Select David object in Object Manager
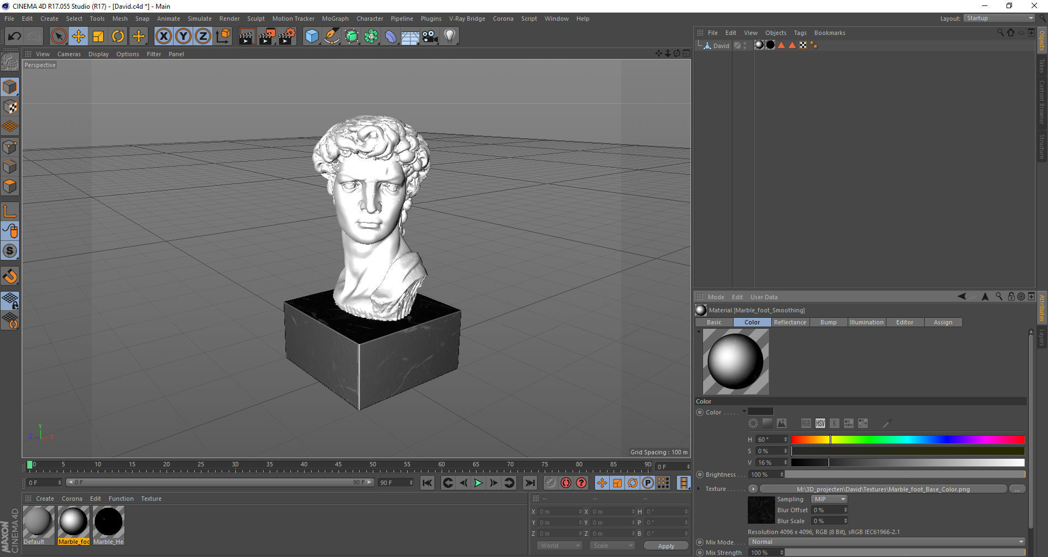This screenshot has height=557, width=1048. click(x=720, y=46)
